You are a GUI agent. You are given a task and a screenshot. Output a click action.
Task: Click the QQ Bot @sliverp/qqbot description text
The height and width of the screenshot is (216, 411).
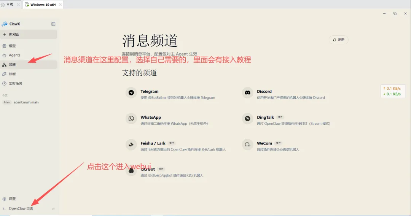pos(172,175)
